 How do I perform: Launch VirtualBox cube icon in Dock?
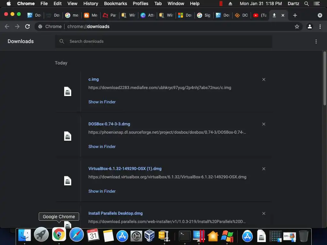pos(149,235)
